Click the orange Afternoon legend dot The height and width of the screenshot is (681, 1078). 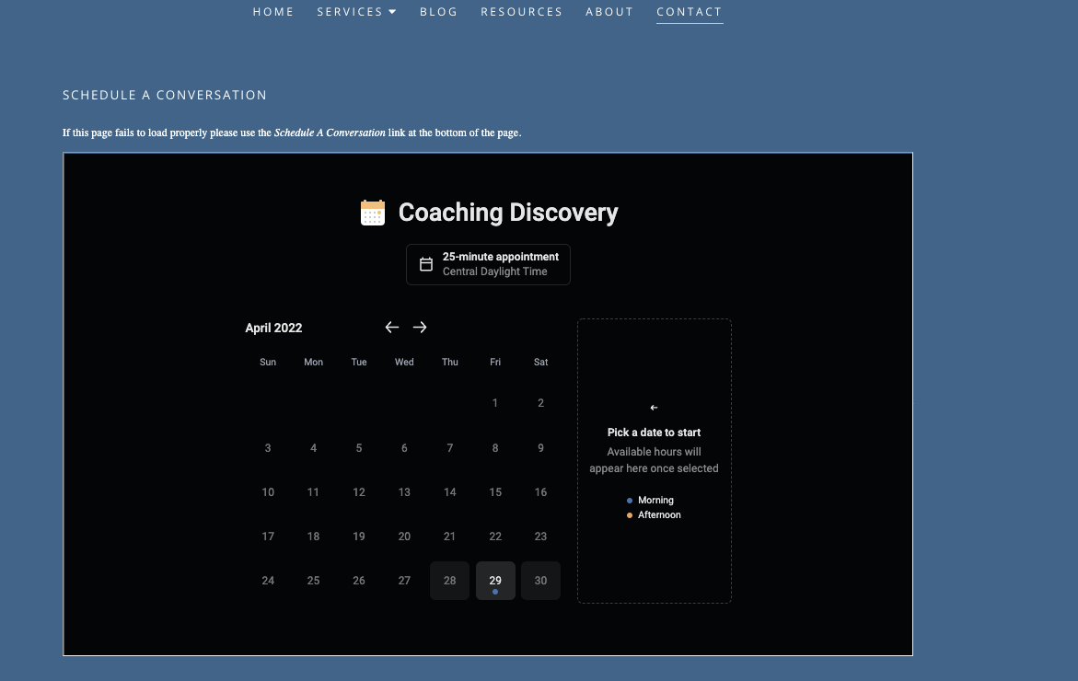[x=629, y=514]
